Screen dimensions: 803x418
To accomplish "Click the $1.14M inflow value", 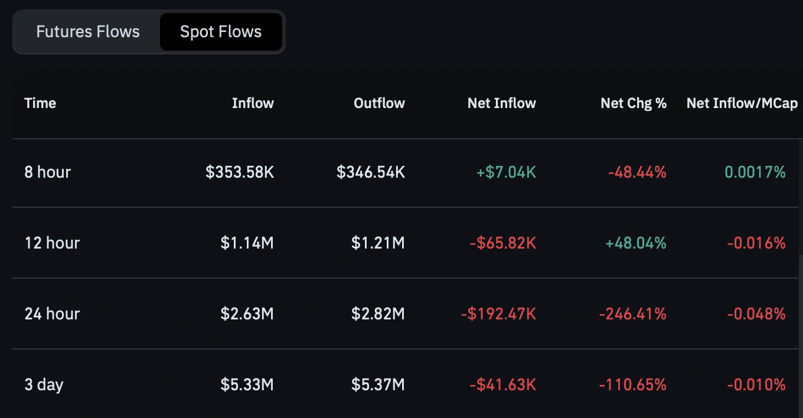I will click(247, 243).
